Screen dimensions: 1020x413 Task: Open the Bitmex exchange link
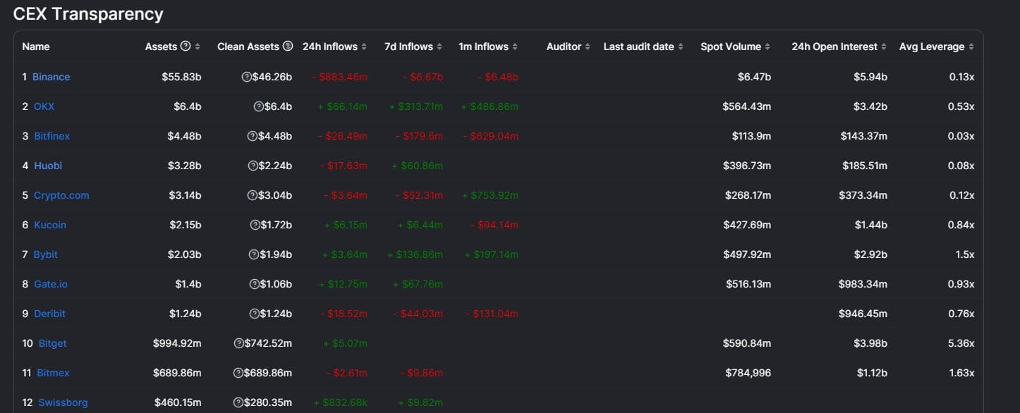[x=53, y=373]
